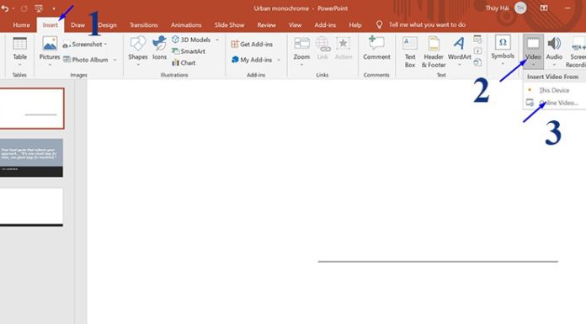The image size is (586, 324).
Task: Open the Add-ins tab
Action: [325, 25]
